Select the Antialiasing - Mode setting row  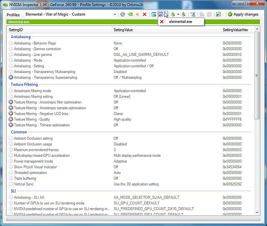(x=130, y=60)
